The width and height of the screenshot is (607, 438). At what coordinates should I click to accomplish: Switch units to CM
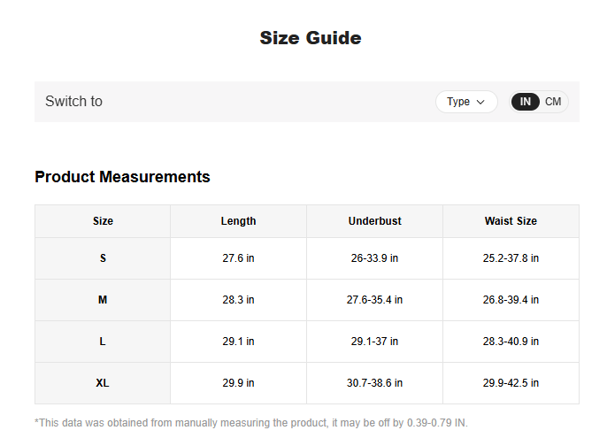[553, 102]
